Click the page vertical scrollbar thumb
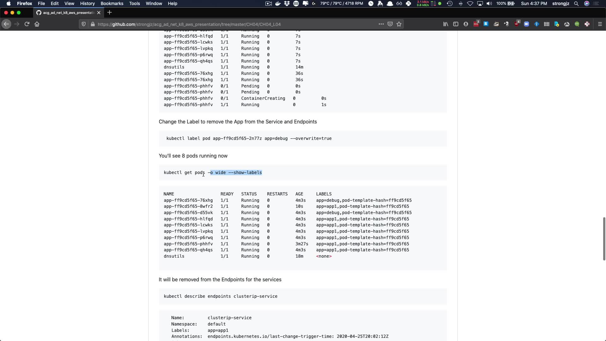The image size is (606, 341). (x=604, y=239)
